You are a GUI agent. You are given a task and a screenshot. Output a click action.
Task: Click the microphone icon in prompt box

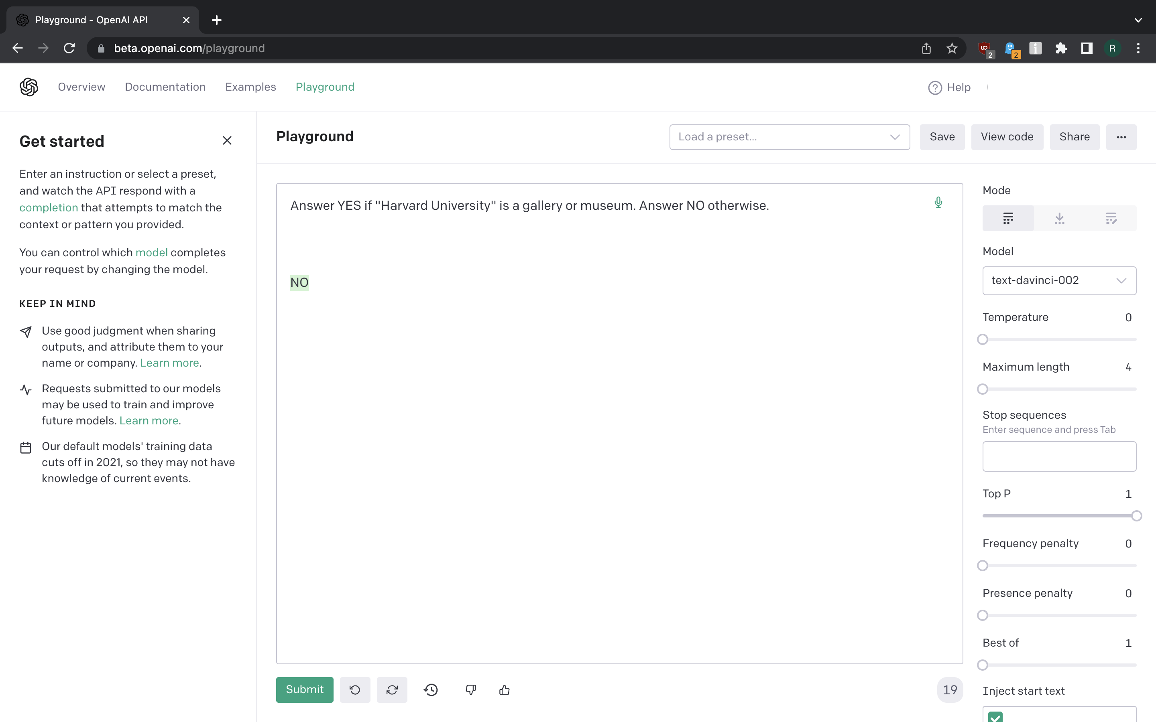click(x=938, y=203)
